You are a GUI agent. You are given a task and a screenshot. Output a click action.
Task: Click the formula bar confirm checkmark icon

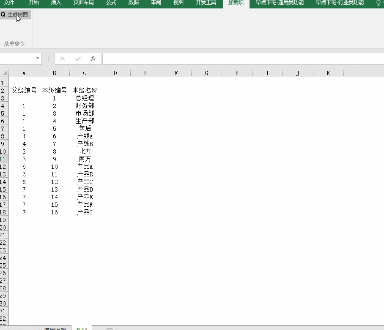click(78, 59)
